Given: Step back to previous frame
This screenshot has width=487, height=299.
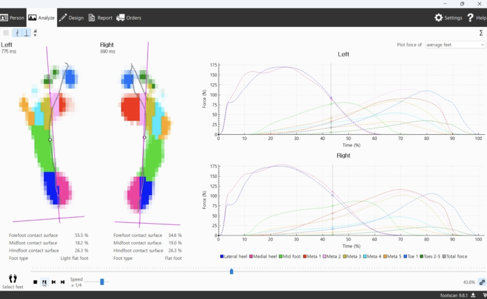Looking at the screenshot, I should tap(54, 282).
